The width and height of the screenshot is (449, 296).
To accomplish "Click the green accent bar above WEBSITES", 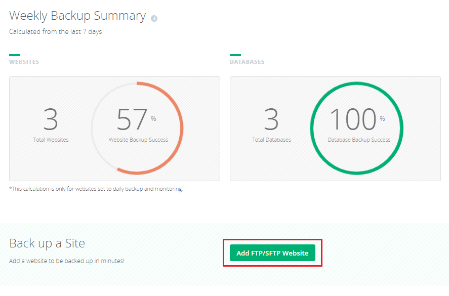I will click(15, 55).
